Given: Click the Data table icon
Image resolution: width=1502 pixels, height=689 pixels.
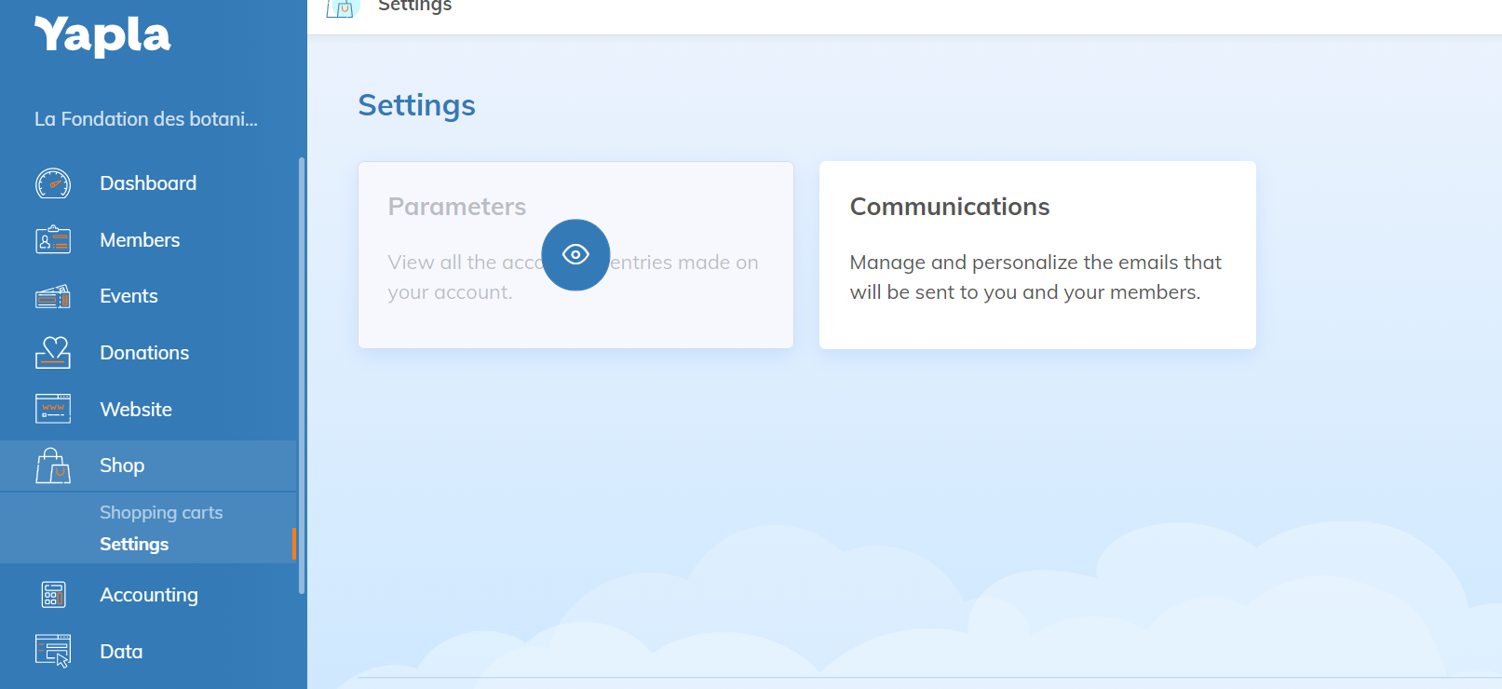Looking at the screenshot, I should click(x=53, y=651).
